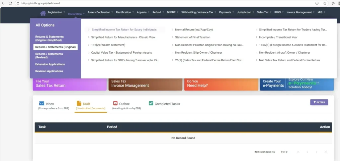Open 26(1) Sales Tax and Federal Excise Return
Image resolution: width=340 pixels, height=161 pixels.
(x=209, y=60)
